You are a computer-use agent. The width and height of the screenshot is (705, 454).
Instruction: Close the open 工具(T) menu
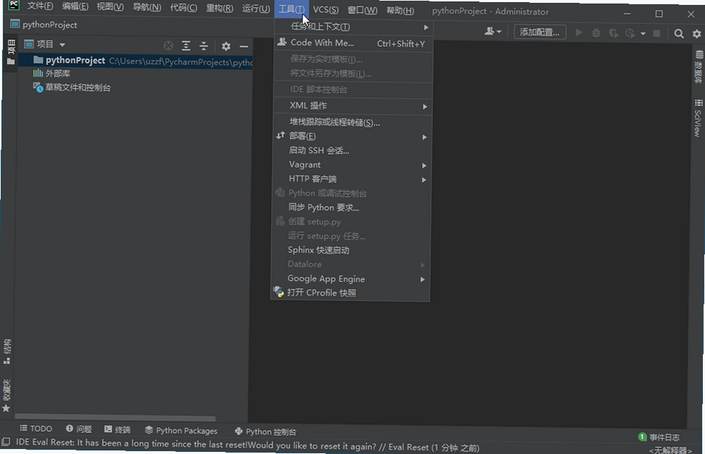pyautogui.click(x=291, y=9)
